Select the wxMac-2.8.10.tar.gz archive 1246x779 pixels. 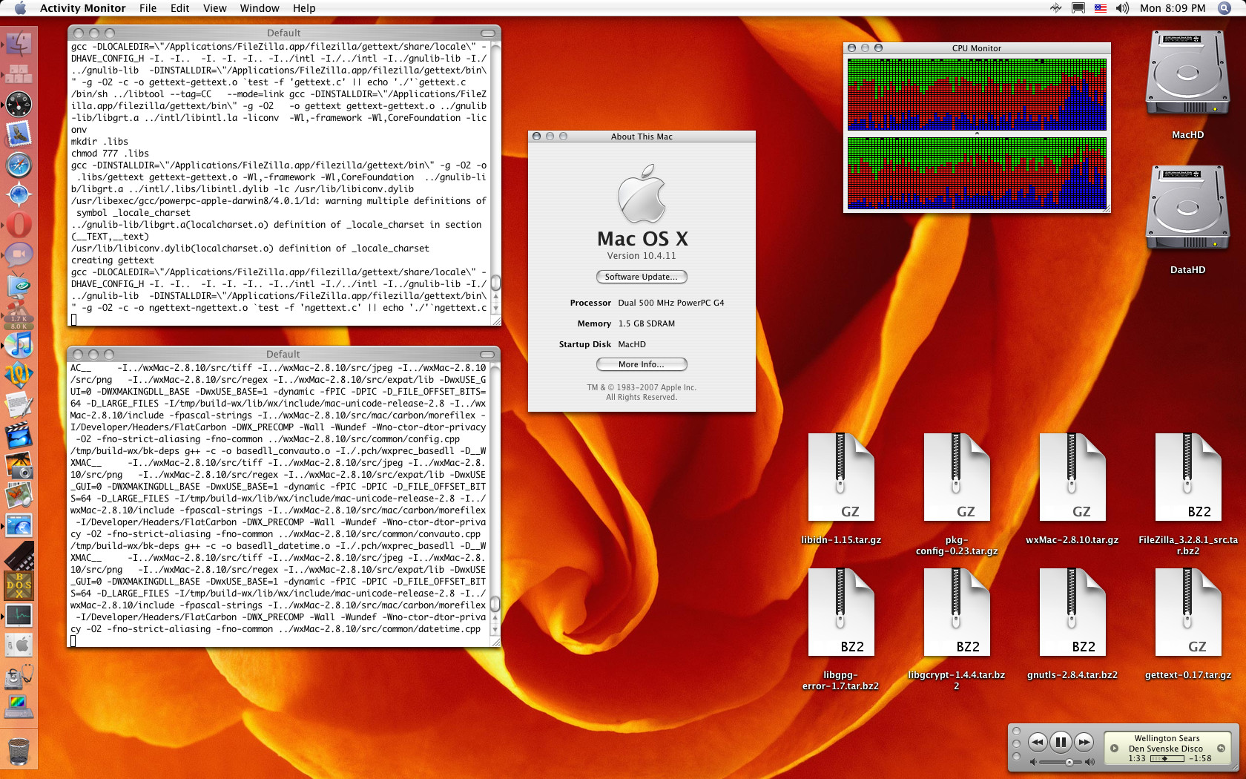click(1072, 477)
